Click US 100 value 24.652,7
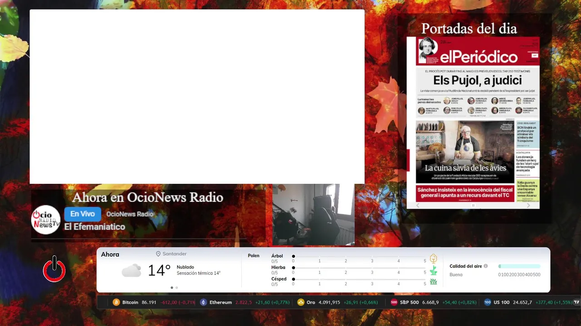The width and height of the screenshot is (581, 326). coord(522,302)
